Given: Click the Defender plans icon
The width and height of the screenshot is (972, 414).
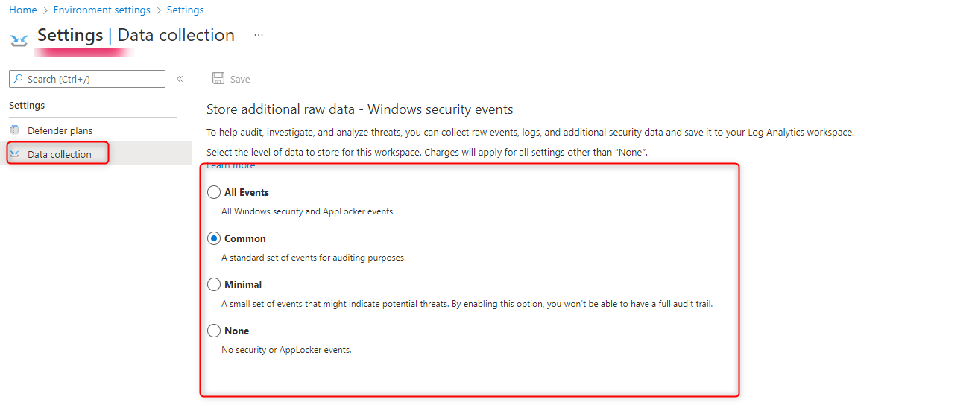Looking at the screenshot, I should [x=15, y=130].
